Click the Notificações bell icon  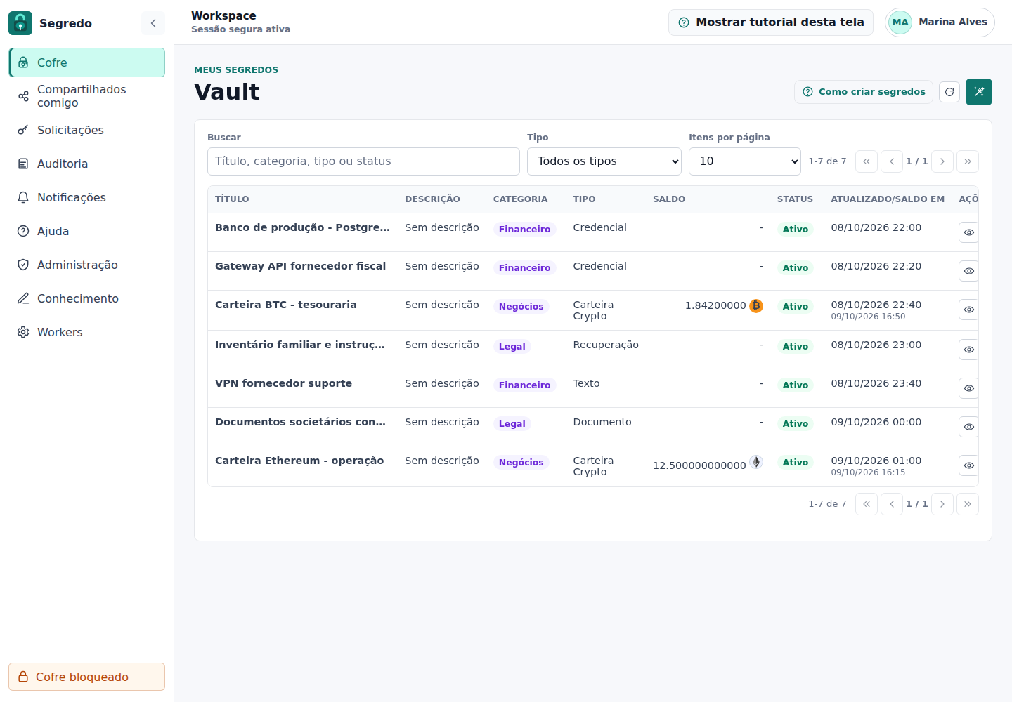coord(23,197)
